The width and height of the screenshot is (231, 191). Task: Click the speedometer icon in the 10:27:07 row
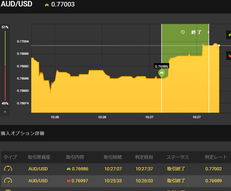[8, 169]
